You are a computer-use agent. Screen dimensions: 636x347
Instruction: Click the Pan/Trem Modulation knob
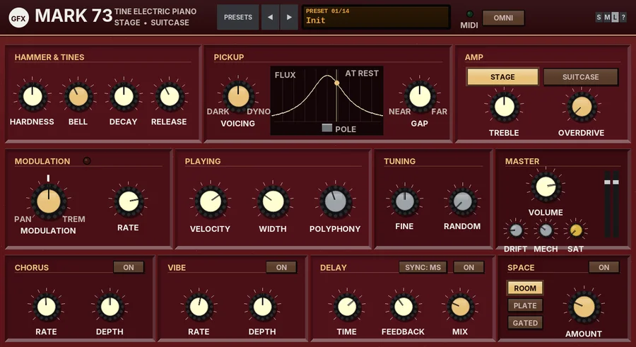(49, 201)
